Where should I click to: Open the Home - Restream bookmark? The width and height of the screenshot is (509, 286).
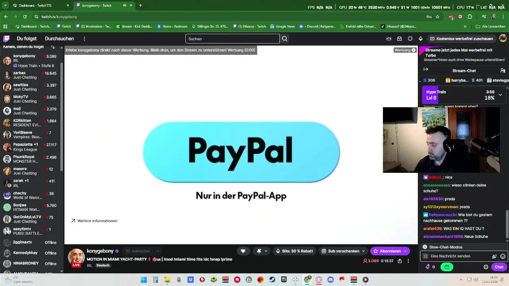[172, 27]
